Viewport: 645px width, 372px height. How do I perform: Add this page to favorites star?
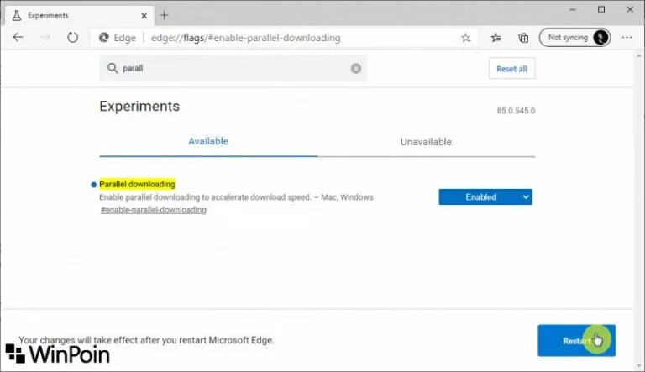coord(465,38)
